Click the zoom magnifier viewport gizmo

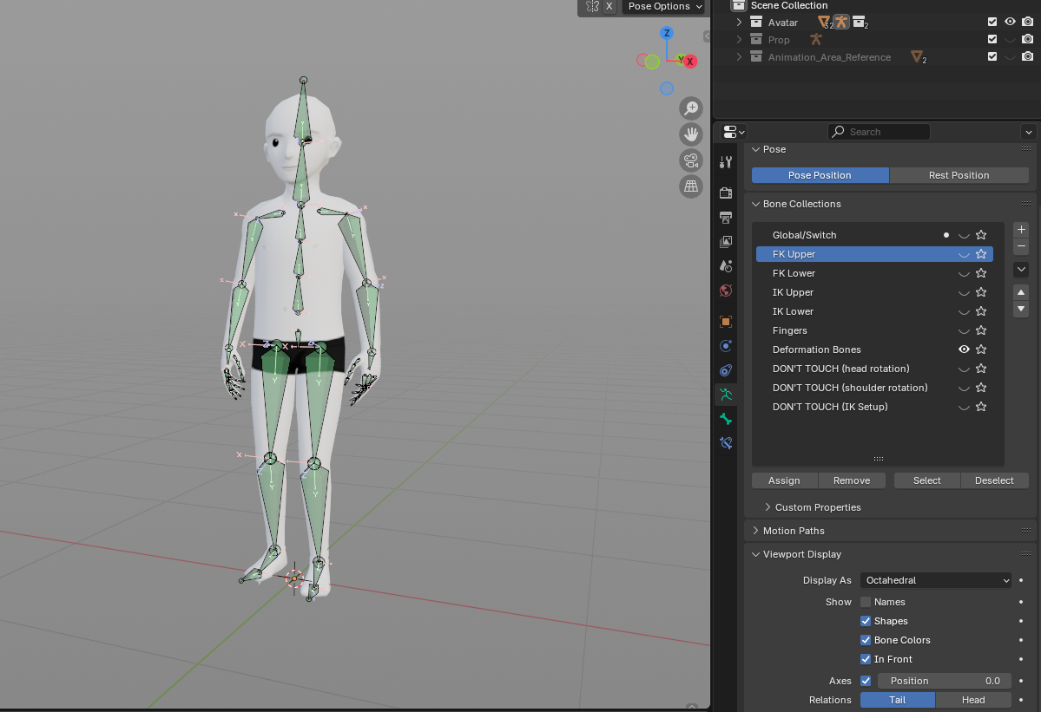coord(691,108)
